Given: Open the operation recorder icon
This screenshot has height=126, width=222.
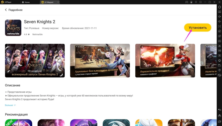Looking at the screenshot, I should pos(219,31).
